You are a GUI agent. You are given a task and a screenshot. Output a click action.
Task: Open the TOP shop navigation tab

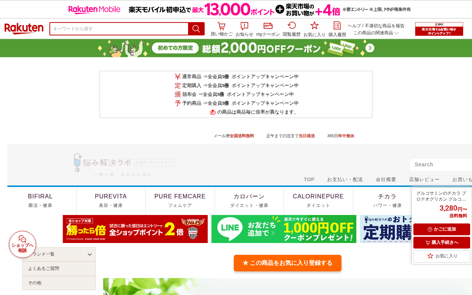point(309,180)
